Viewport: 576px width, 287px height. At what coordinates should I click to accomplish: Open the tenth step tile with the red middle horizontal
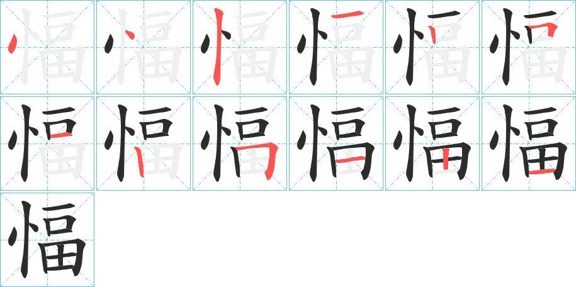336,143
